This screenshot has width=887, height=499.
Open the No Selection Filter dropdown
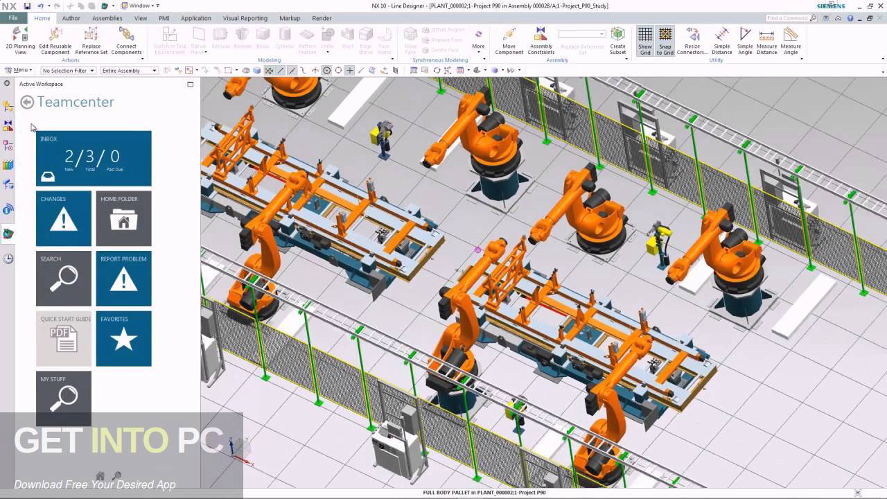(68, 71)
